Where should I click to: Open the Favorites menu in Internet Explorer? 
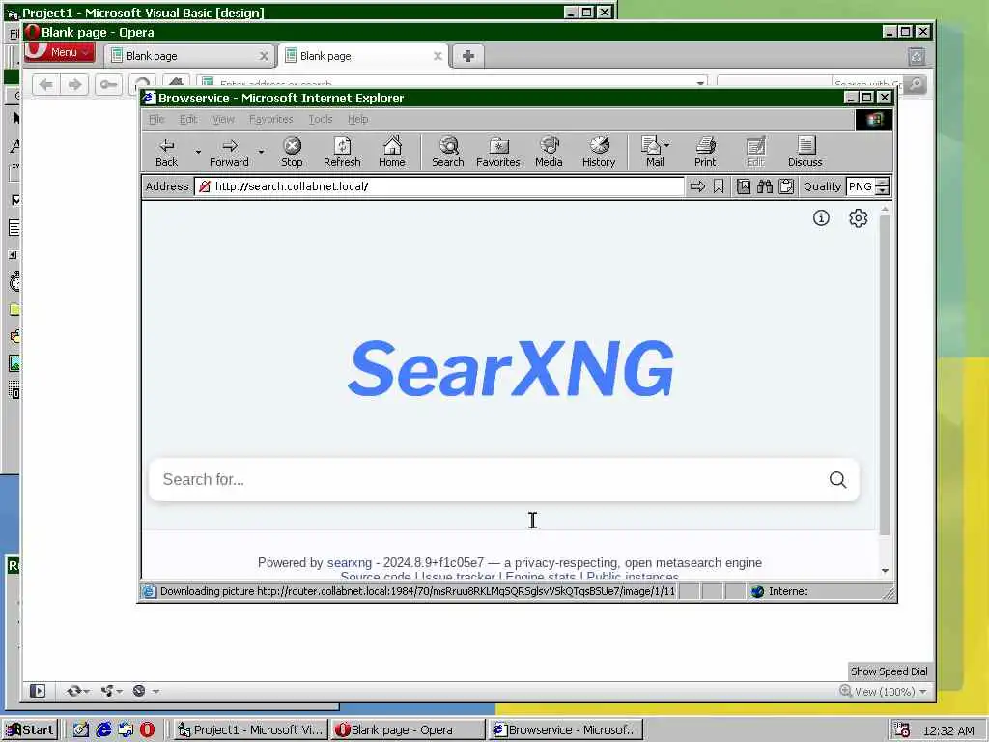tap(271, 119)
